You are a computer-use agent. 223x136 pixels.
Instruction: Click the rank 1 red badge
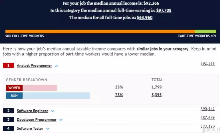(x=8, y=66)
